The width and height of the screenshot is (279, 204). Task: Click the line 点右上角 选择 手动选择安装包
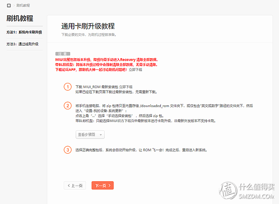pos(120,116)
